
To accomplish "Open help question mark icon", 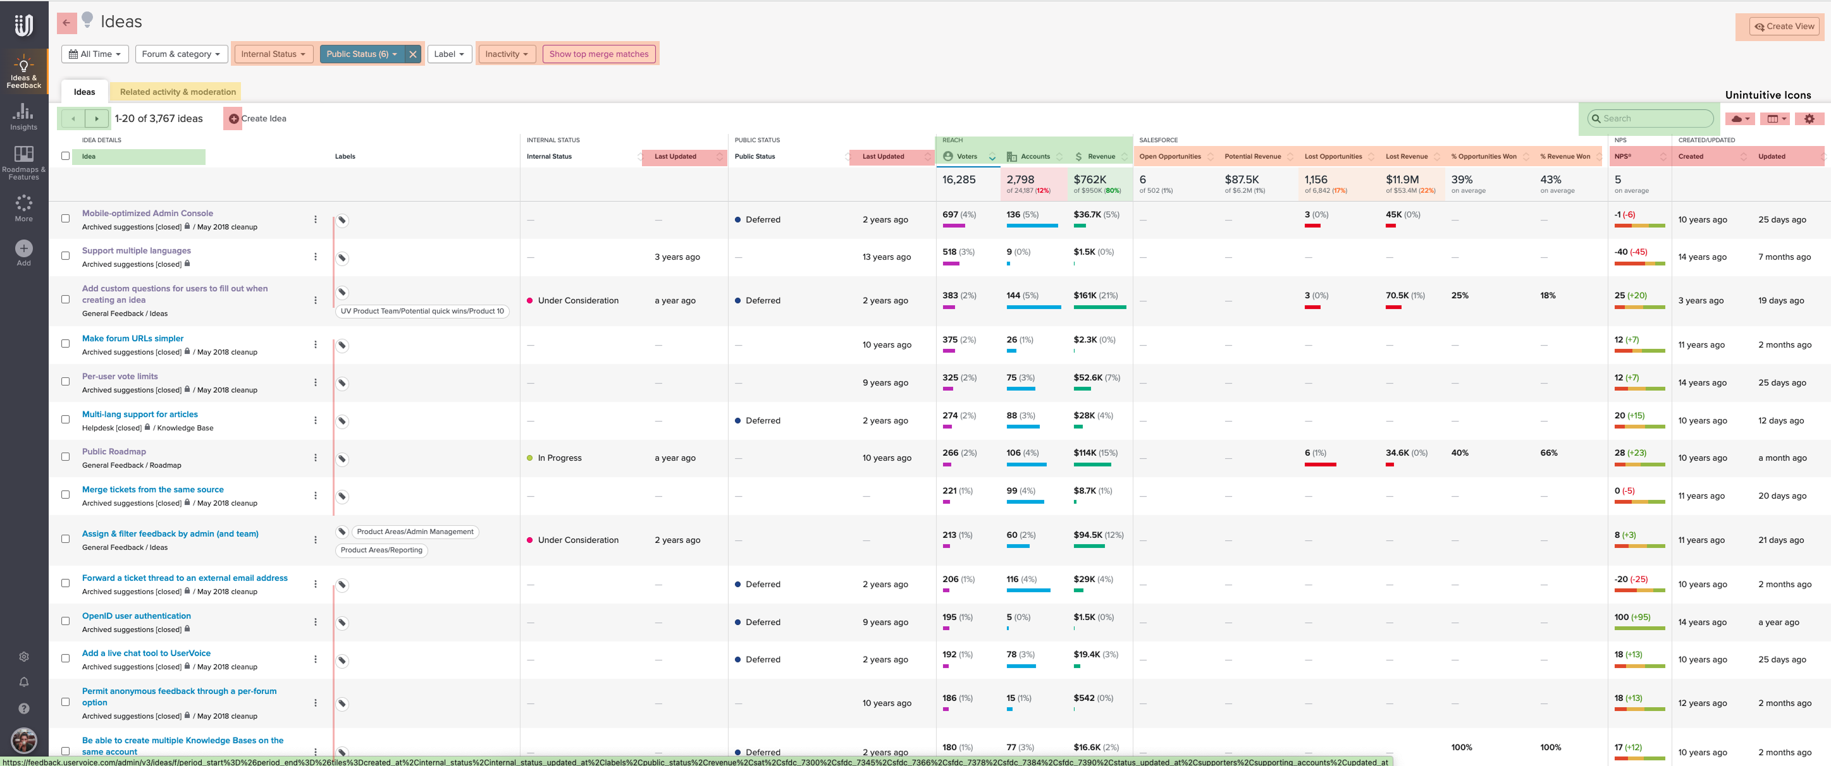I will point(23,708).
